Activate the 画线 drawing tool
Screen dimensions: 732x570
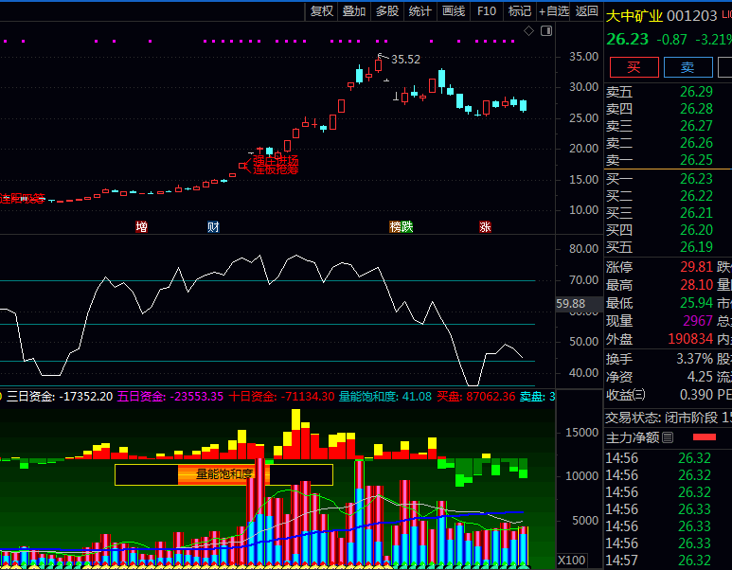pyautogui.click(x=454, y=11)
